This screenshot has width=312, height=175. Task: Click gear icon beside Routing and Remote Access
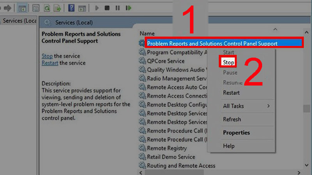click(142, 166)
